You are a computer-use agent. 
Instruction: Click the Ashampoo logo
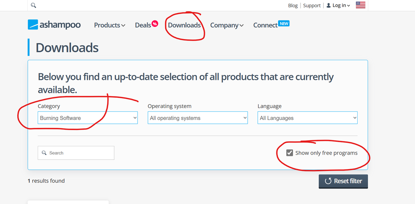(54, 25)
